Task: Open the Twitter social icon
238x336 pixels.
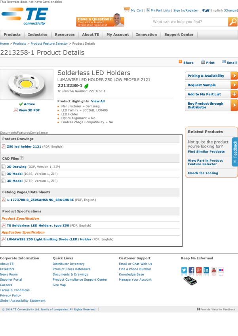Action: tap(184, 270)
